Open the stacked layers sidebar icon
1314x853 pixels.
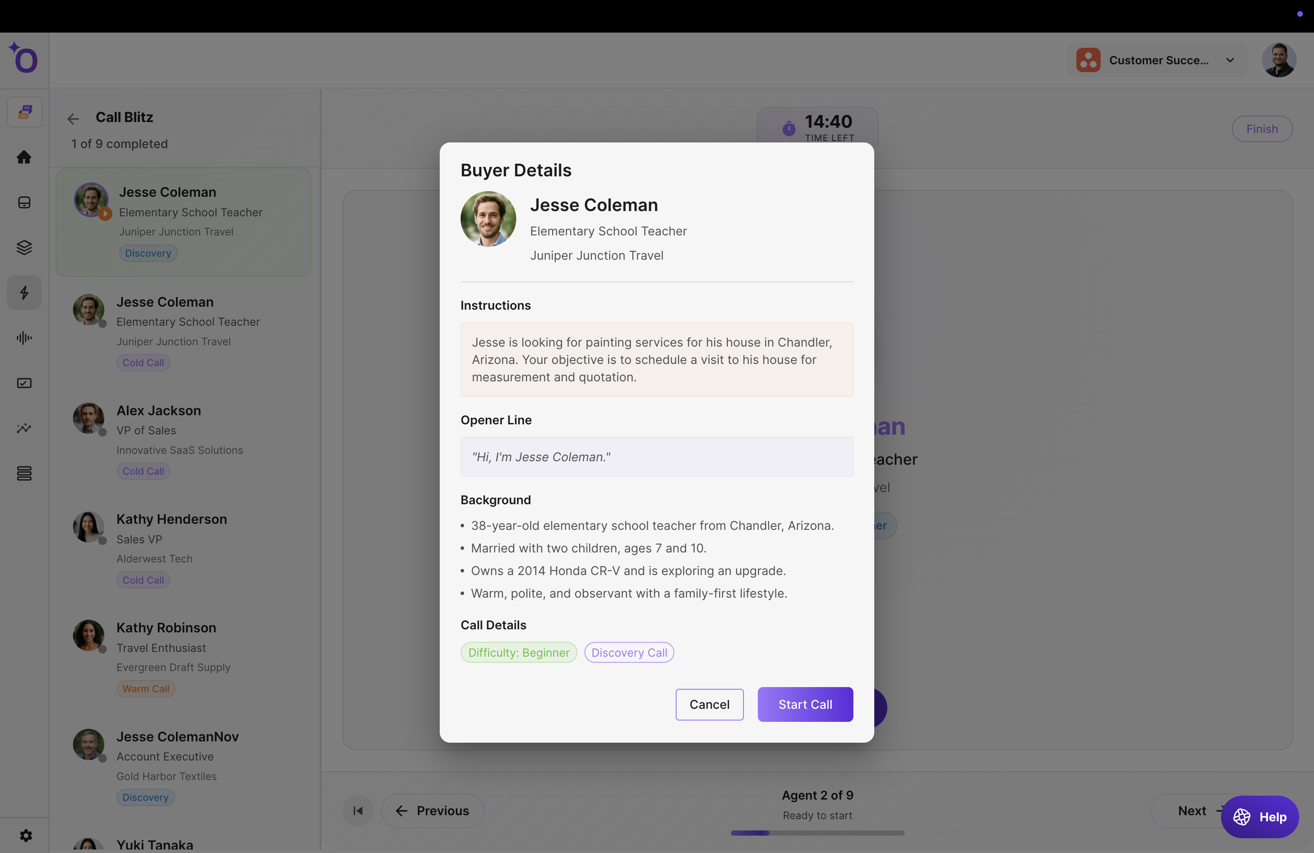pos(24,247)
